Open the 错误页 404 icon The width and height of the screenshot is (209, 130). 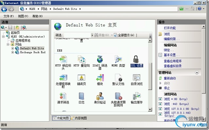(x=82, y=78)
